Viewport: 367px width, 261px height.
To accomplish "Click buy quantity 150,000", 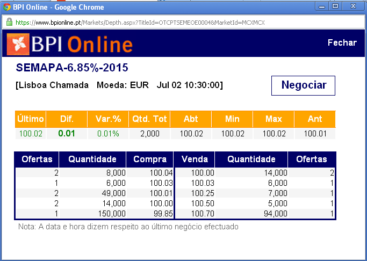I will pos(112,214).
